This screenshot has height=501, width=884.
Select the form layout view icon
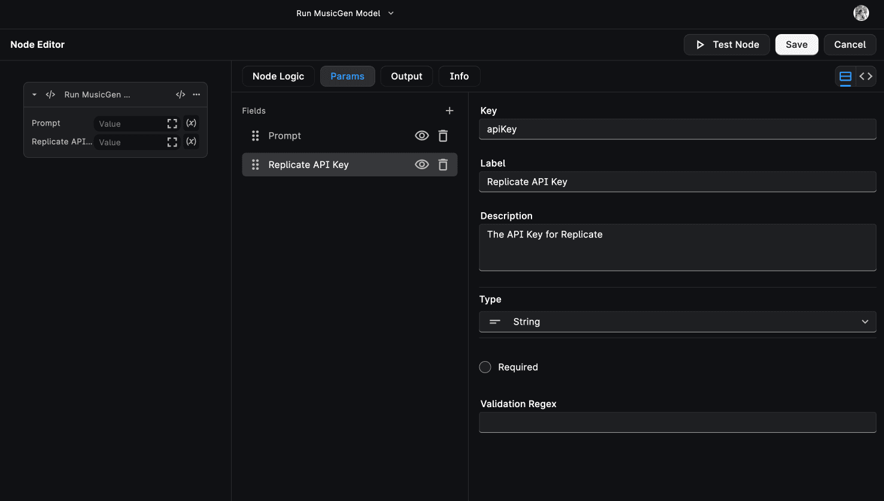click(x=845, y=77)
